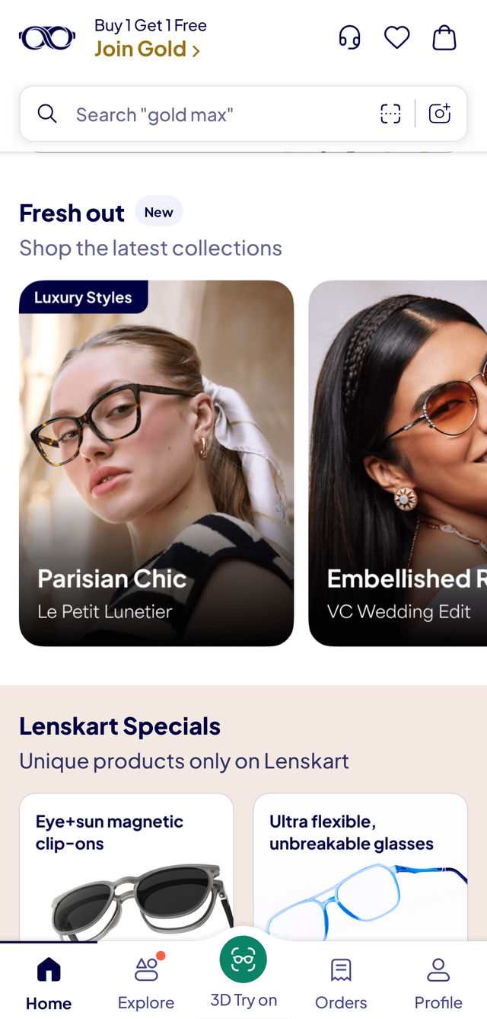This screenshot has width=487, height=1019.
Task: Open Parisian Chic collection card
Action: pyautogui.click(x=156, y=463)
